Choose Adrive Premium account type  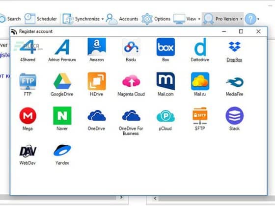pyautogui.click(x=62, y=47)
